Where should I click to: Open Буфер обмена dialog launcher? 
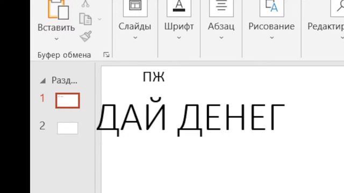point(106,55)
